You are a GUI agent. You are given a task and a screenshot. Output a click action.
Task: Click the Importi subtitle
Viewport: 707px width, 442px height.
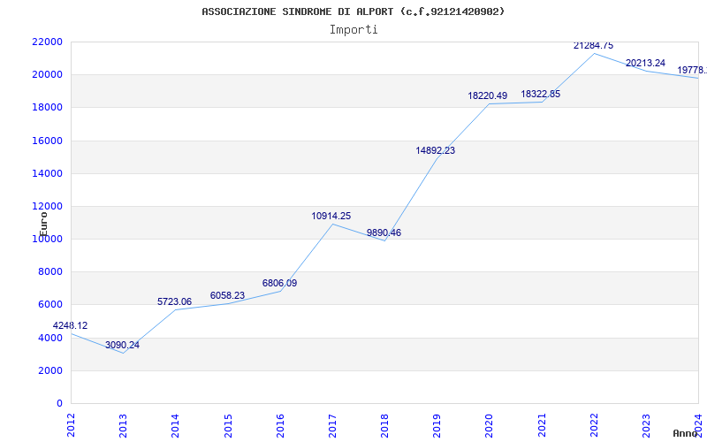pyautogui.click(x=353, y=30)
